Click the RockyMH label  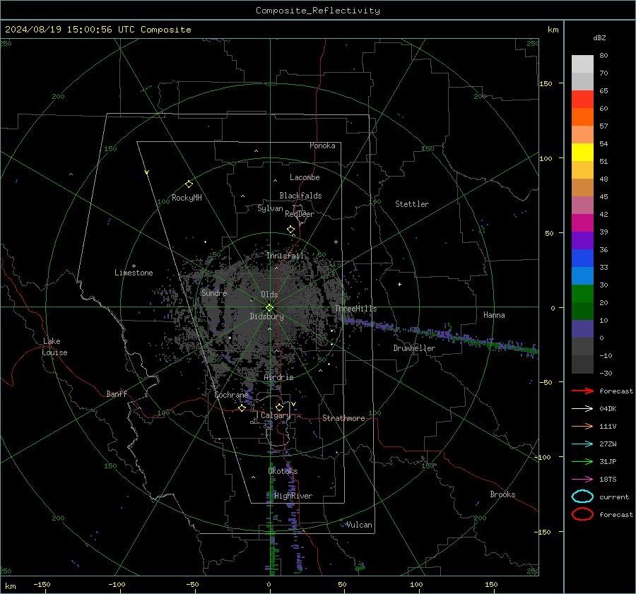click(x=187, y=198)
